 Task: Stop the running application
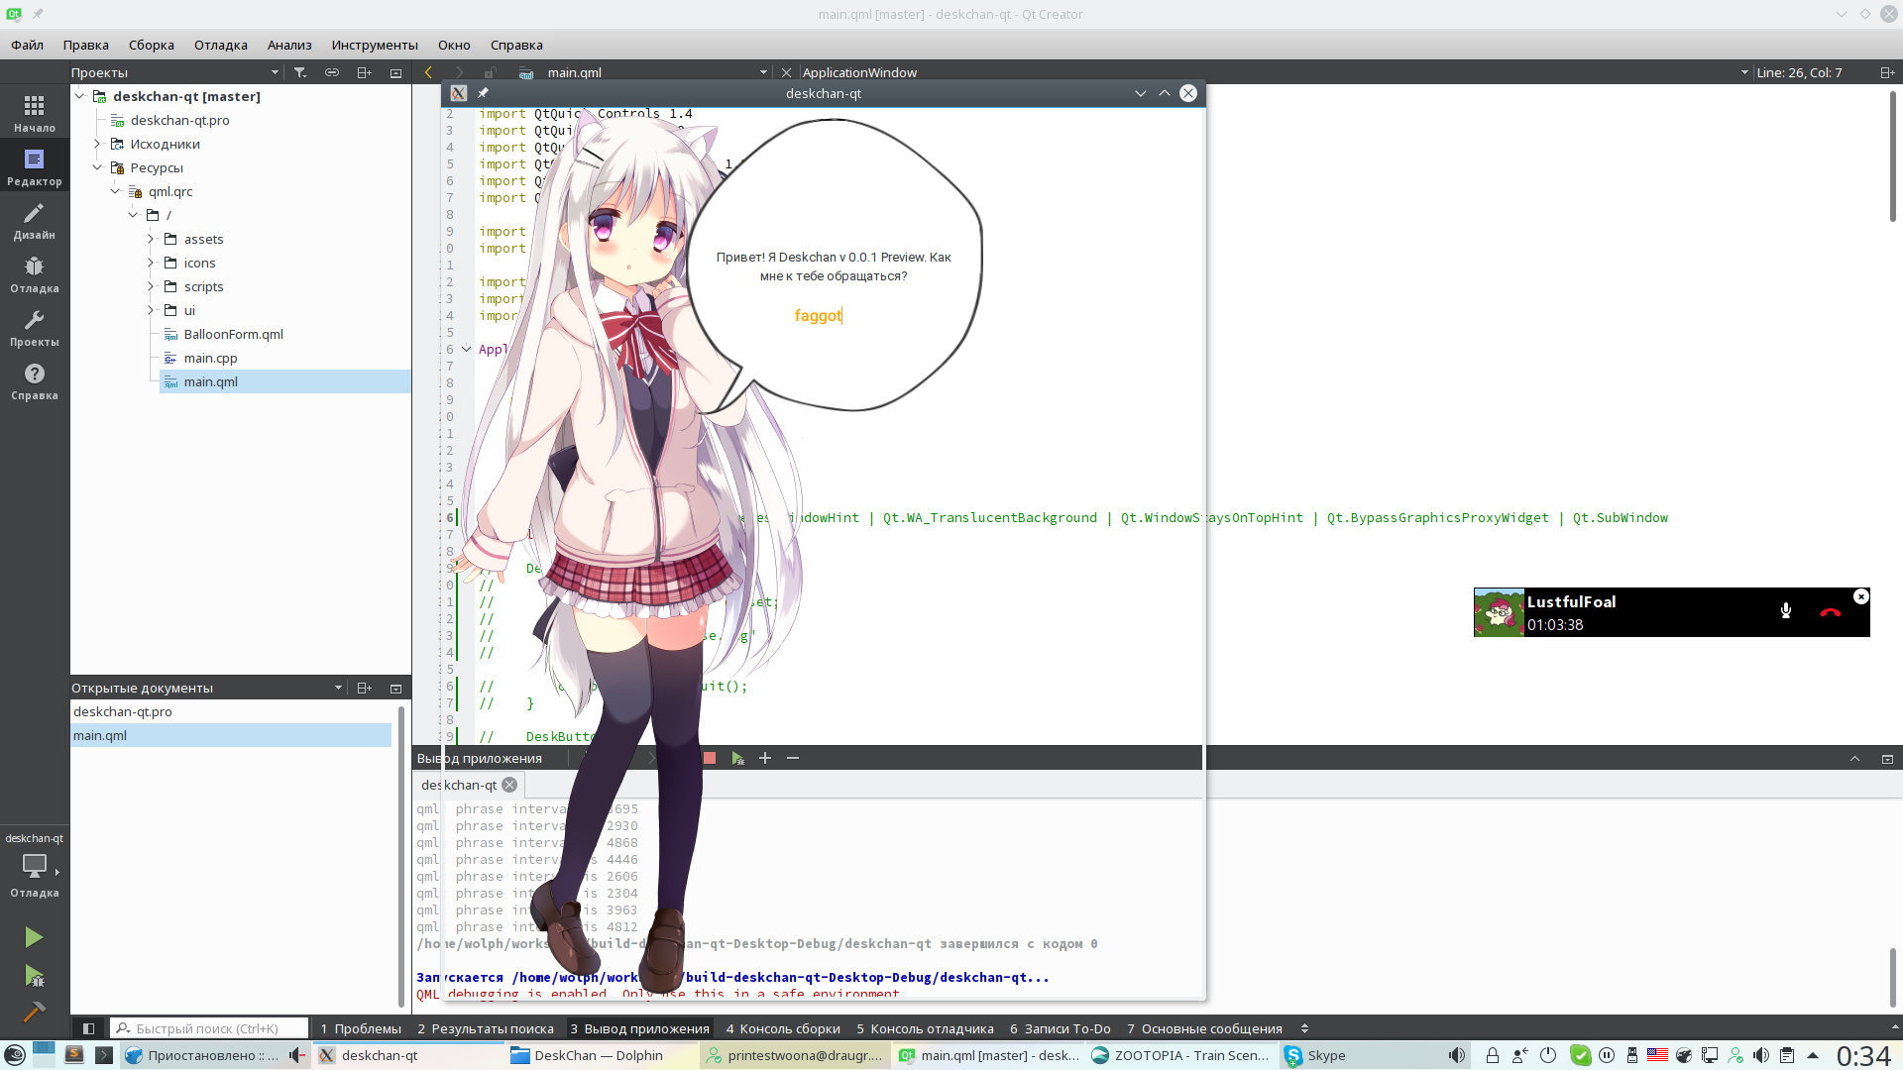(x=710, y=758)
